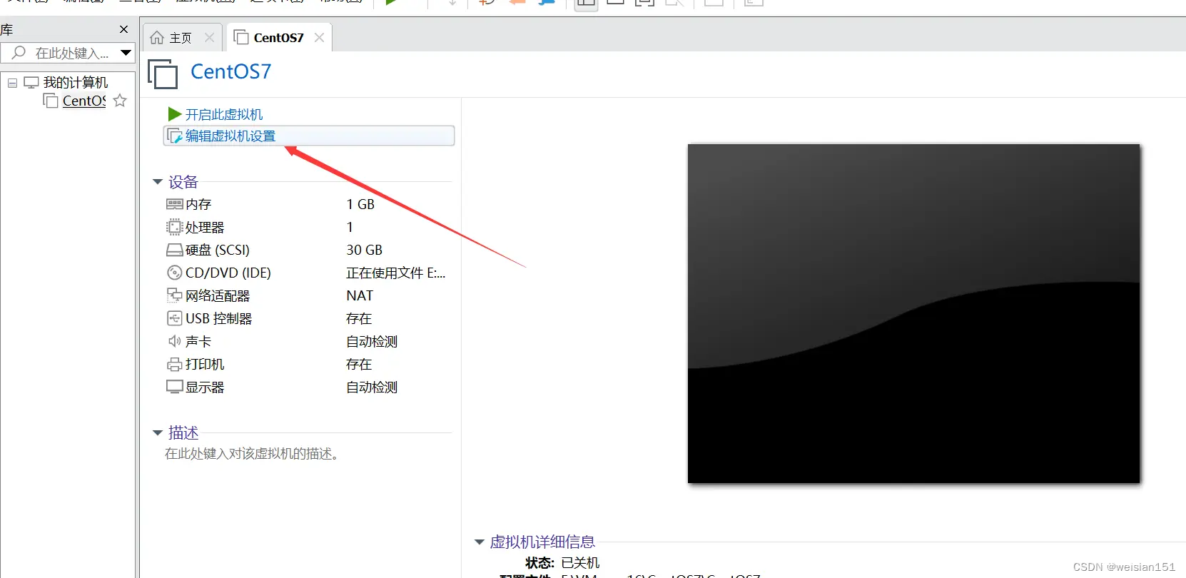
Task: Close the CentOS7 tab
Action: pos(319,38)
